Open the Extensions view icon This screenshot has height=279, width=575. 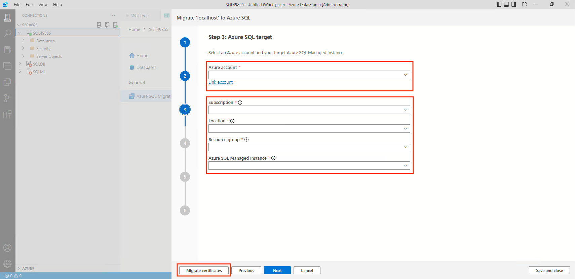pyautogui.click(x=7, y=114)
